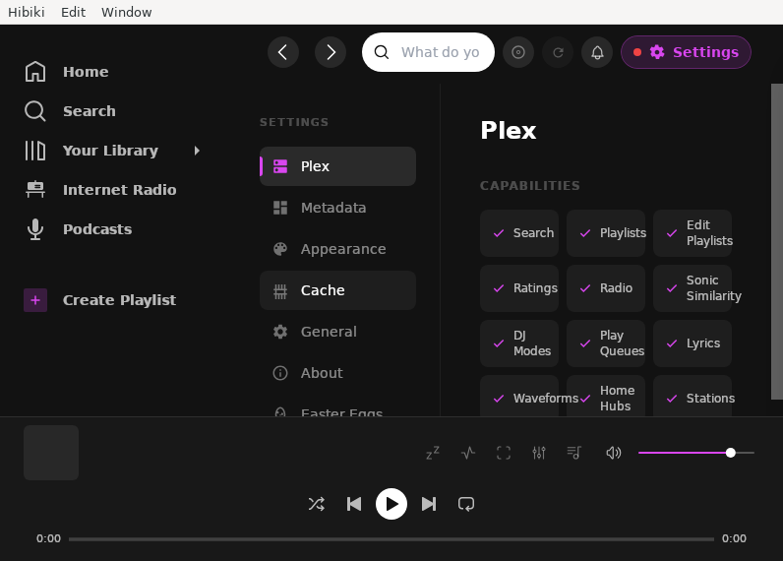
Task: Skip to previous track
Action: tap(354, 504)
